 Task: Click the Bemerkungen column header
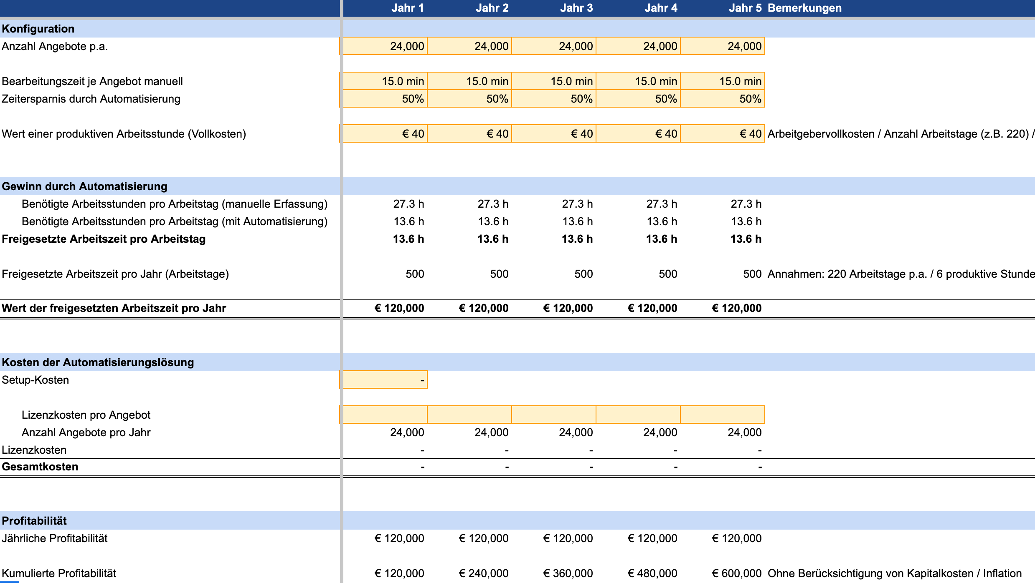[804, 8]
